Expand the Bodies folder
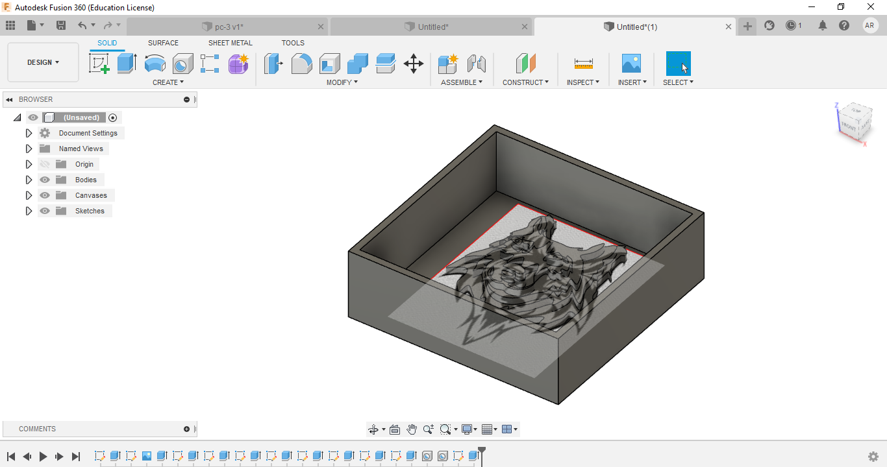 coord(29,180)
